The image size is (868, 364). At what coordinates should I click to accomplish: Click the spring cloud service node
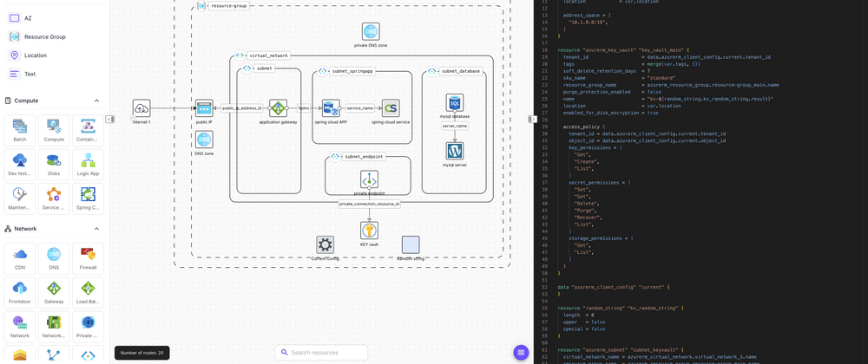(391, 108)
